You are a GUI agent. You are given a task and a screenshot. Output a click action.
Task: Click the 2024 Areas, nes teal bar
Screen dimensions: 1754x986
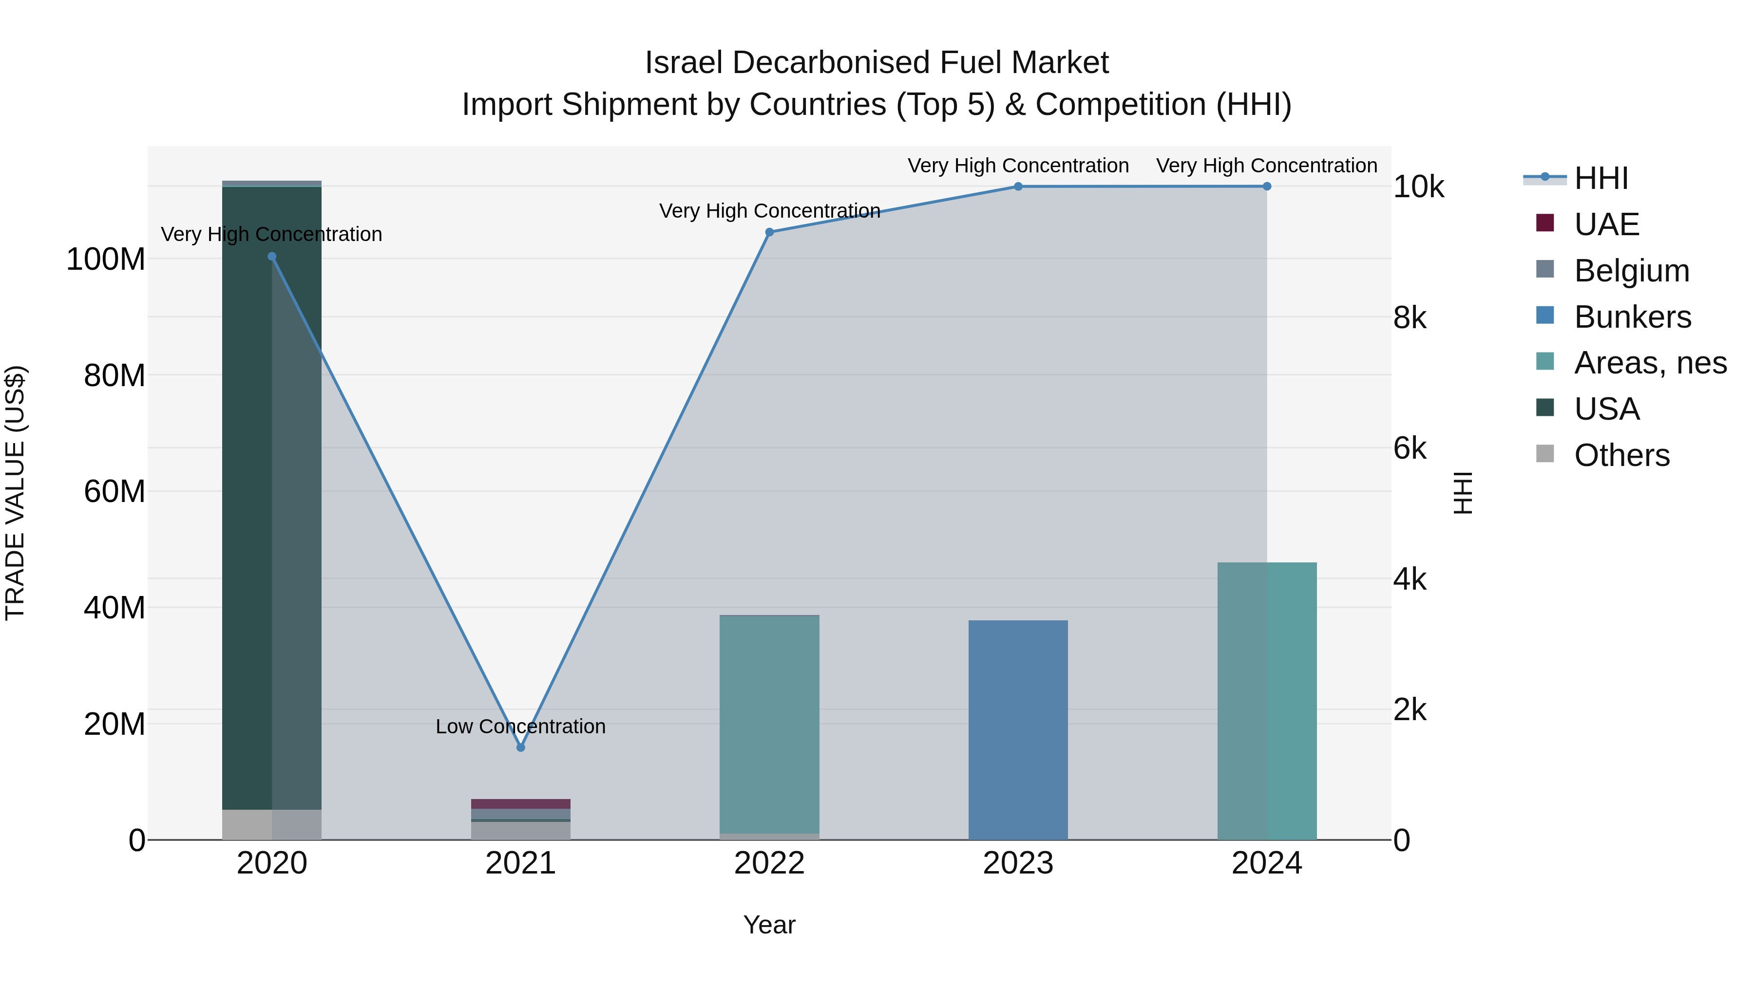click(x=1266, y=701)
